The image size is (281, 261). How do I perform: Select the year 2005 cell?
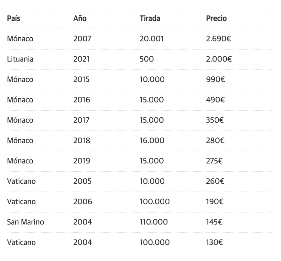tap(82, 181)
